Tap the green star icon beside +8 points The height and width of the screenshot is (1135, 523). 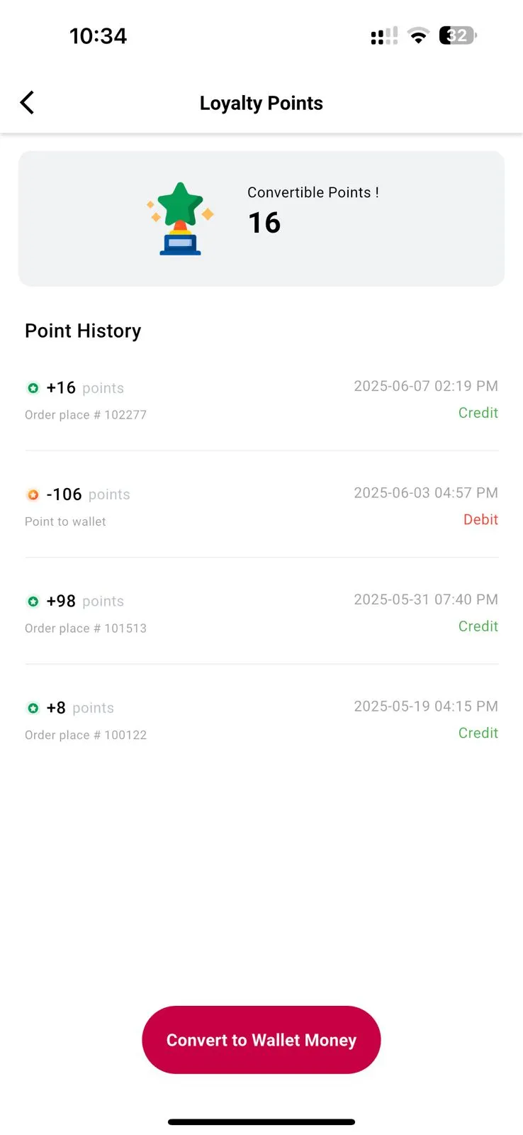pos(33,708)
